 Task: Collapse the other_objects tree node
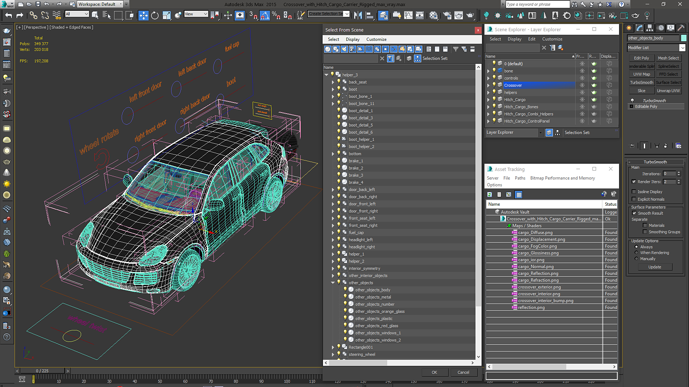(333, 283)
